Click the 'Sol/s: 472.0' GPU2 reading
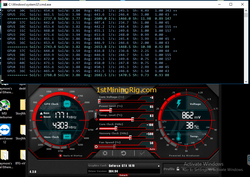The height and width of the screenshot is (177, 250). click(x=42, y=59)
